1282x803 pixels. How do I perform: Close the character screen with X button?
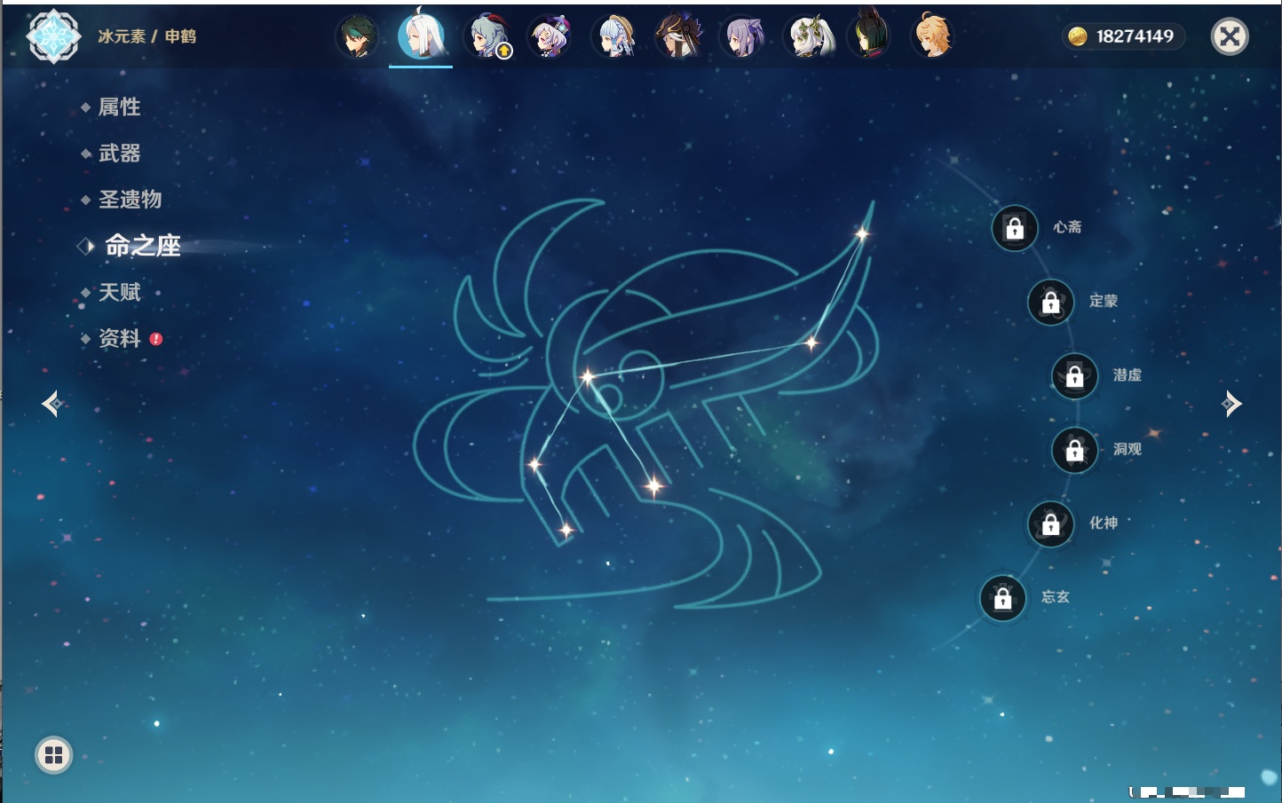pyautogui.click(x=1230, y=36)
